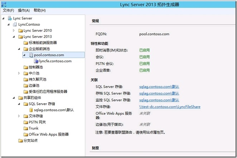Screen dimensions: 237x158
Task: Expand the Lync Server 2010 node
Action: [14, 30]
